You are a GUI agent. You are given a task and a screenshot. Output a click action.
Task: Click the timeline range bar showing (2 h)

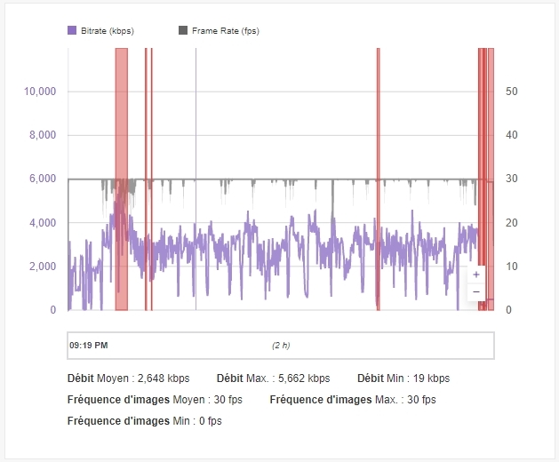(281, 346)
